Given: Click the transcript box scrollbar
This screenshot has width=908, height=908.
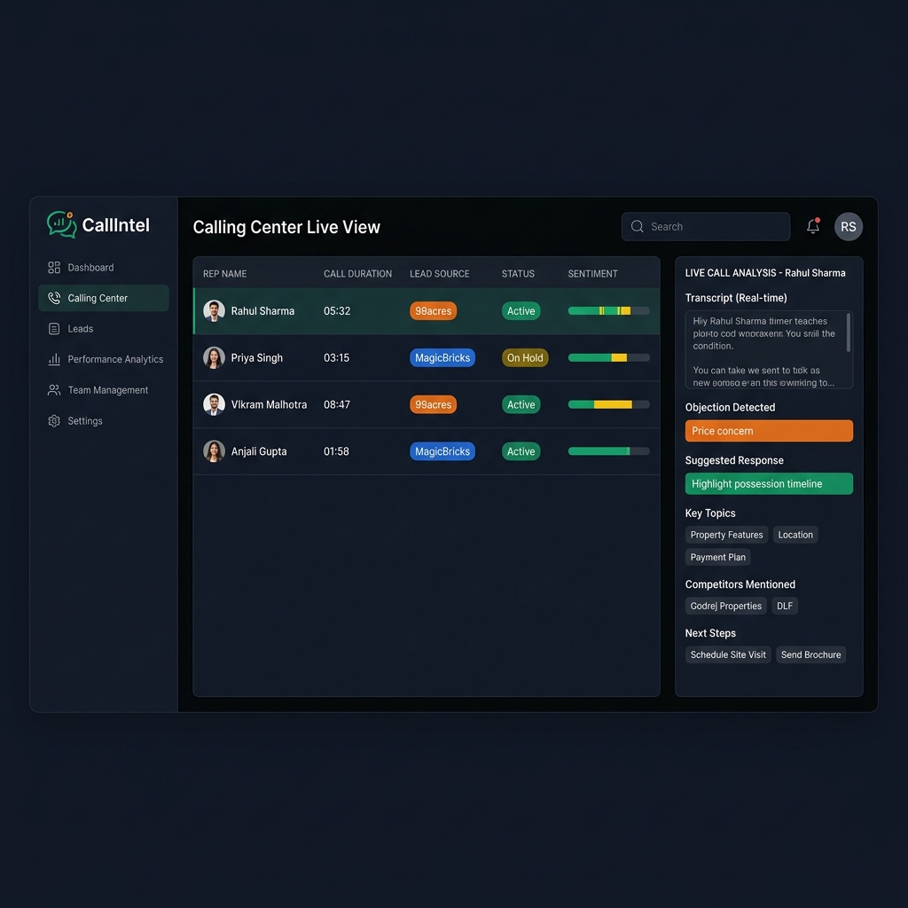Looking at the screenshot, I should (849, 333).
